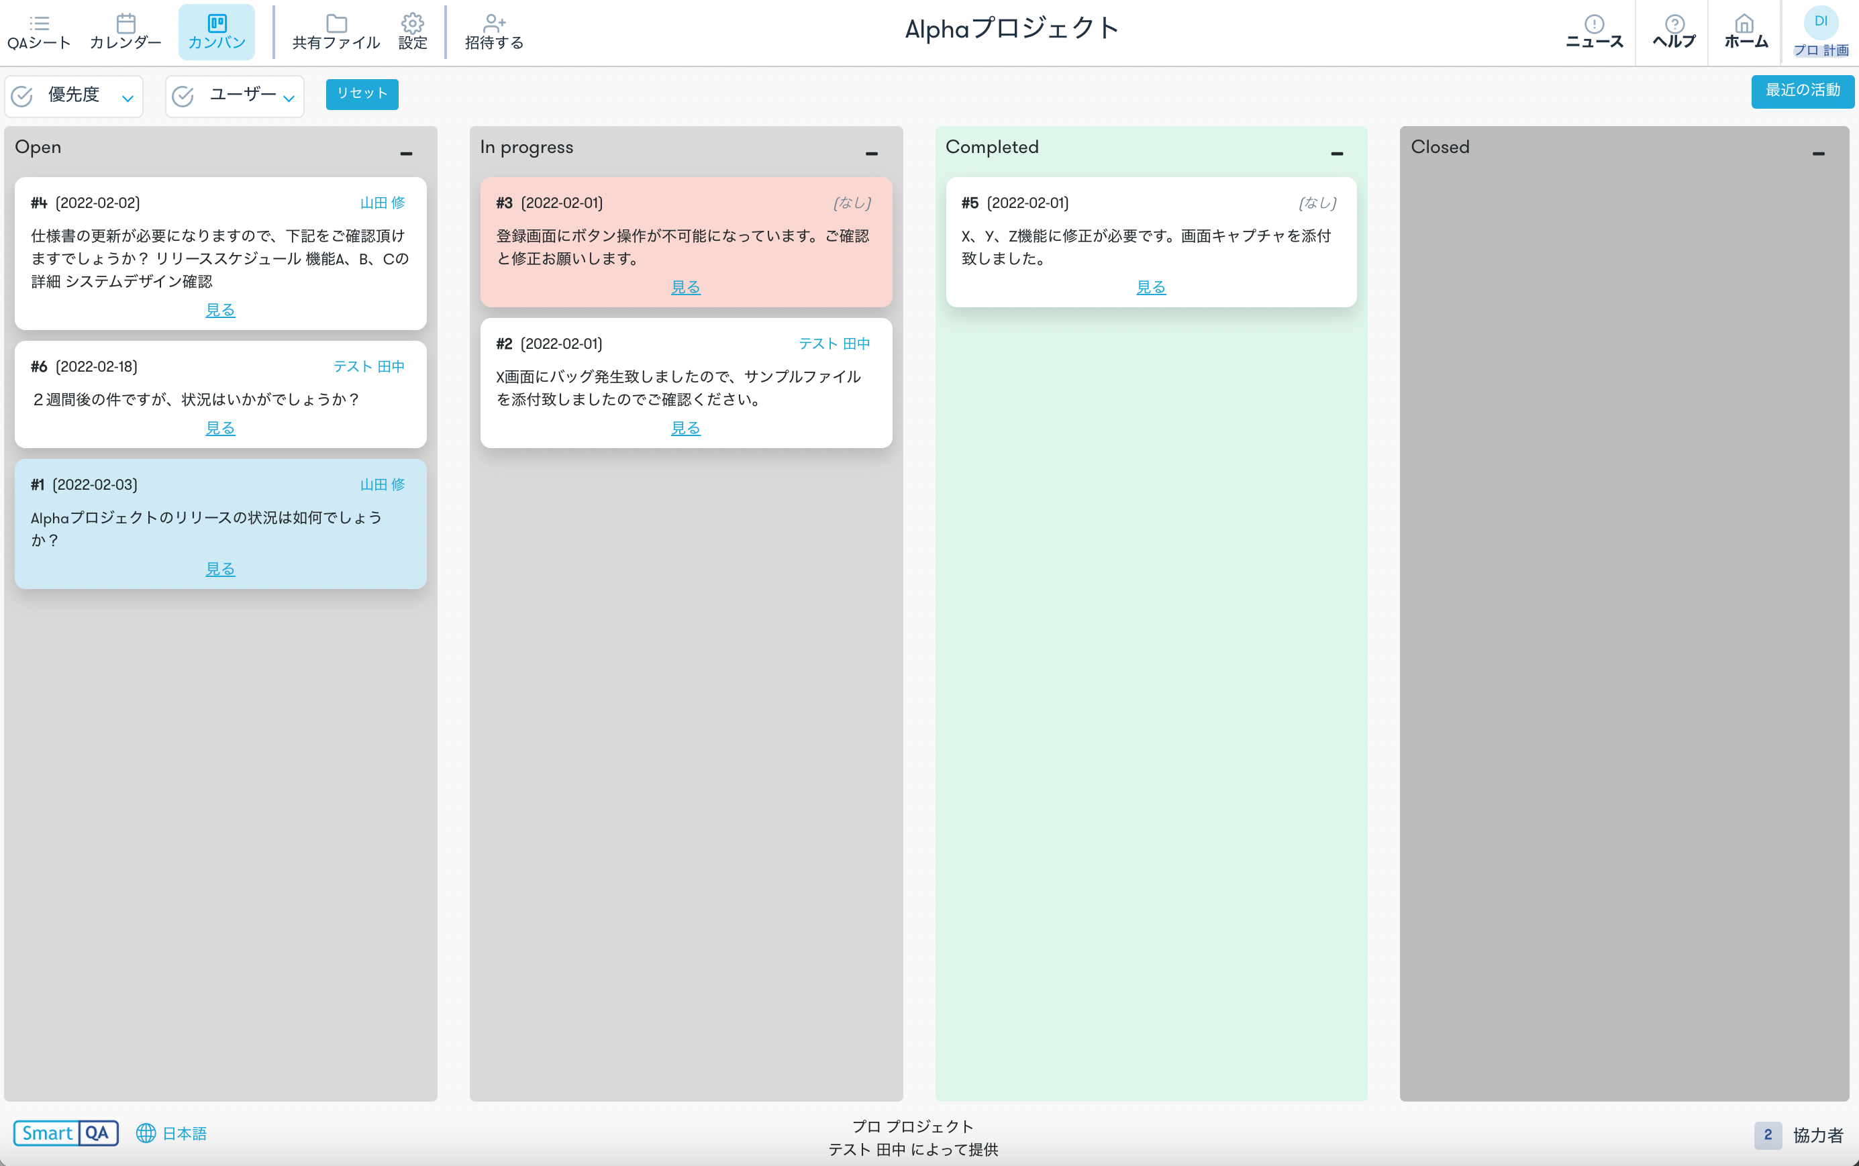Image resolution: width=1859 pixels, height=1166 pixels.
Task: Open 共有ファイル folder
Action: pyautogui.click(x=336, y=32)
